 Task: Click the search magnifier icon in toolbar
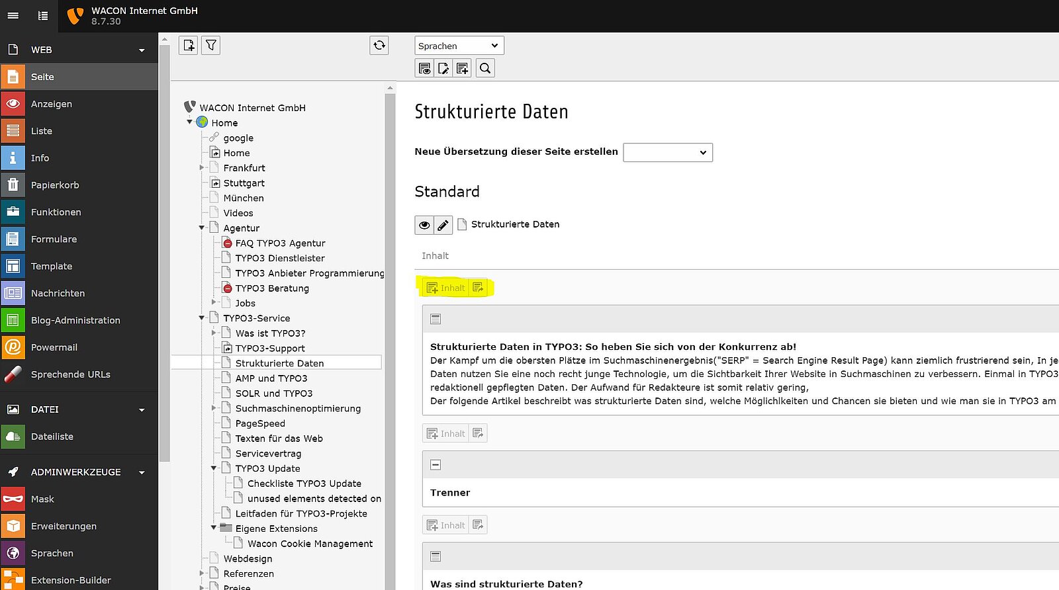coord(485,68)
